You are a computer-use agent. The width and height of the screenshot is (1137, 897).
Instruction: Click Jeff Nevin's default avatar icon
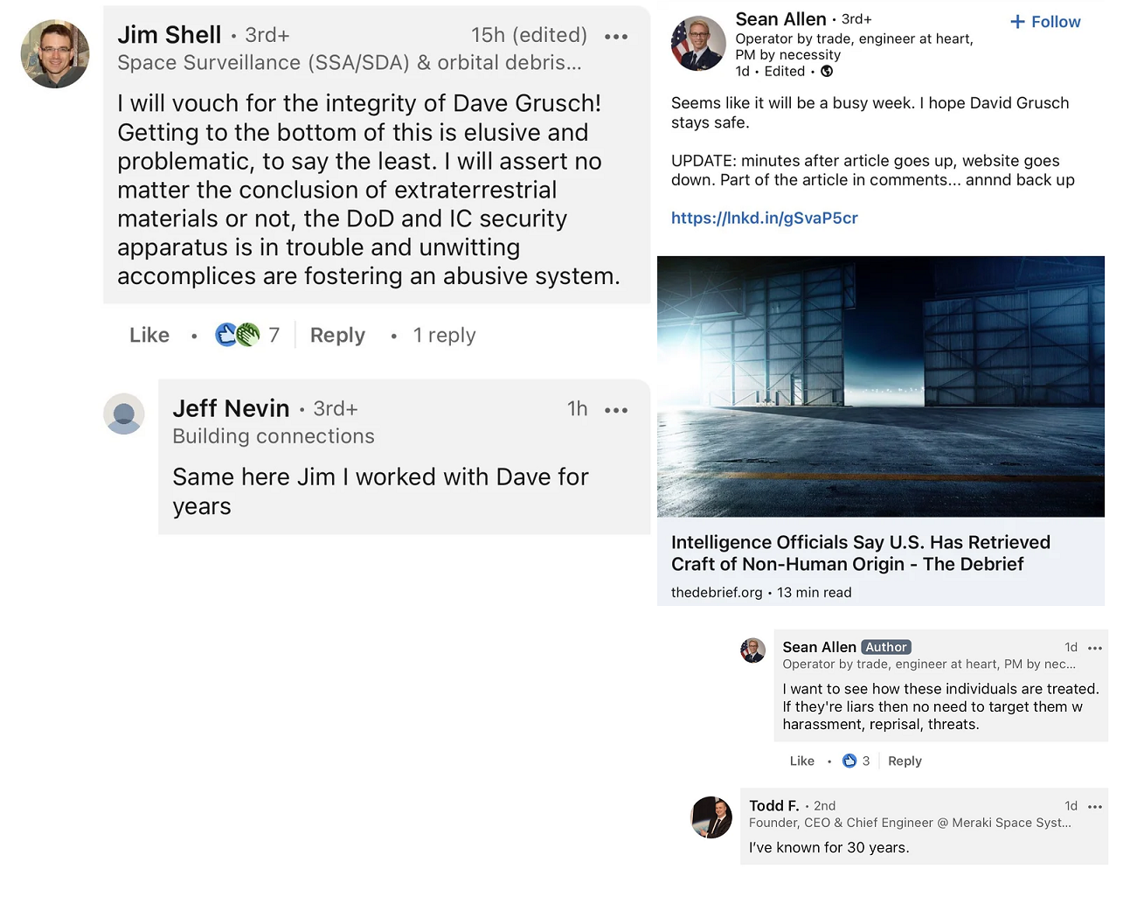tap(124, 414)
